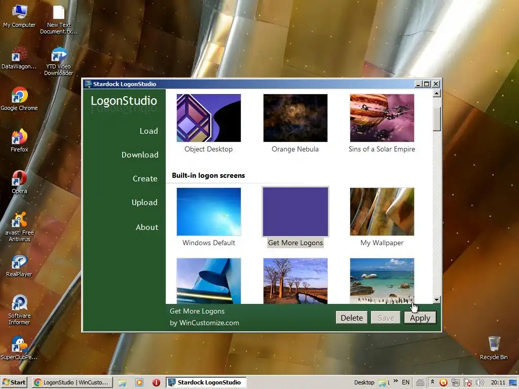This screenshot has height=389, width=519.
Task: Select New Text Document desktop file icon
Action: (x=59, y=19)
